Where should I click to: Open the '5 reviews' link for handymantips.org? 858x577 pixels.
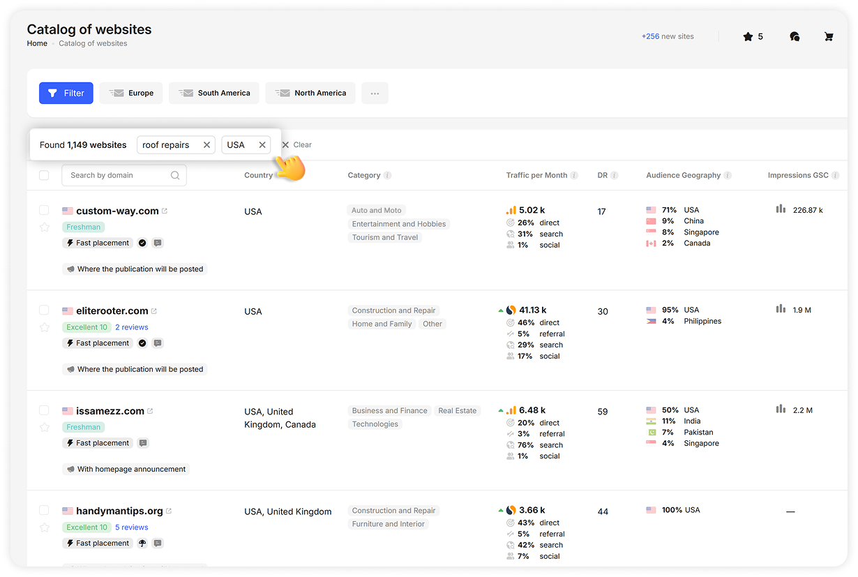click(131, 527)
